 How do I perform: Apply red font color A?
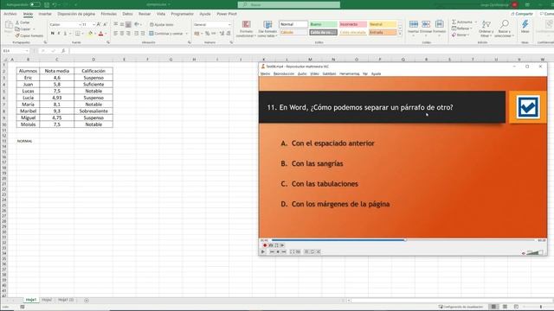pos(100,34)
